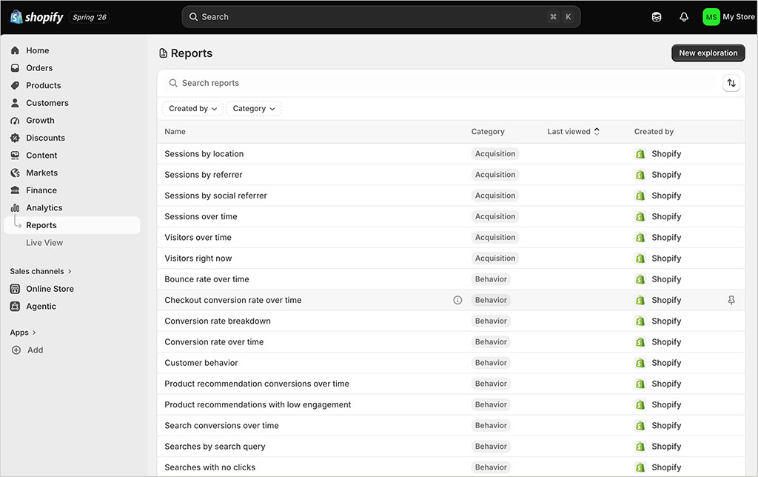Select Reports in the sidebar
The image size is (758, 477).
(72, 225)
